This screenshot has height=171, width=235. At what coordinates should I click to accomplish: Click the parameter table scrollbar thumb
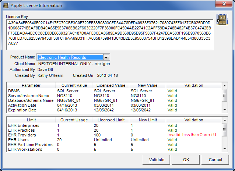point(225,96)
